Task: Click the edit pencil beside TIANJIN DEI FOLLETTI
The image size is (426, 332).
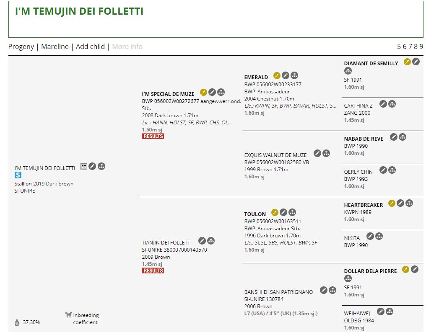Action: [202, 241]
